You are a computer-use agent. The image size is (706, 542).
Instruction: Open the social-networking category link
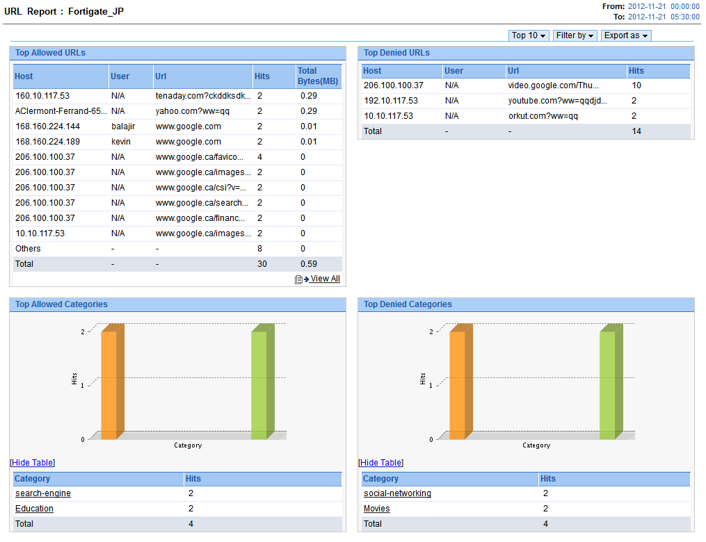[x=397, y=493]
